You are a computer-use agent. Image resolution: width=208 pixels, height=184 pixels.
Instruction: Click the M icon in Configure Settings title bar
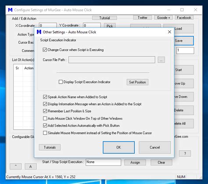(x=10, y=10)
